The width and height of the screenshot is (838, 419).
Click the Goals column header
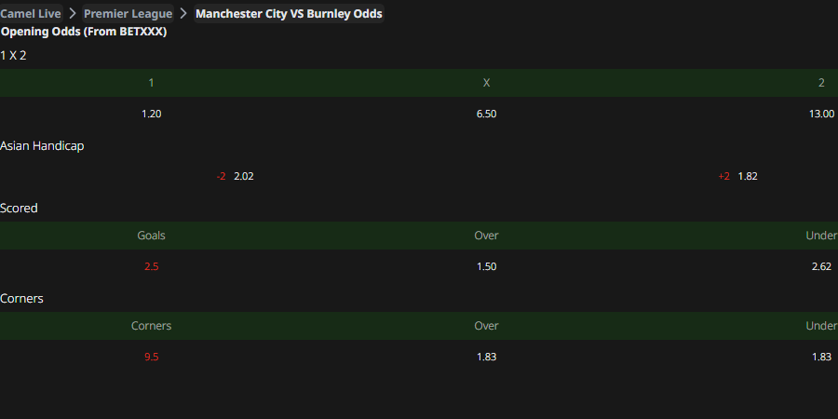pos(151,236)
